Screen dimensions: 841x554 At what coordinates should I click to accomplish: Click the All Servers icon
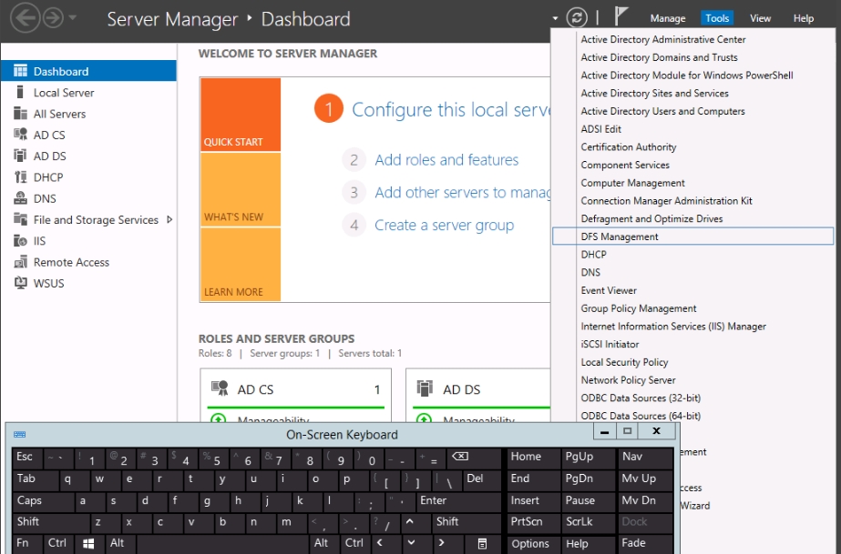tap(20, 114)
